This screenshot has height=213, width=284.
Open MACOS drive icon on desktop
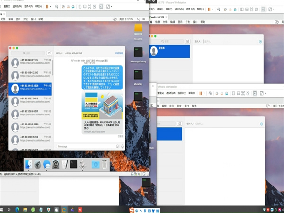(138, 30)
